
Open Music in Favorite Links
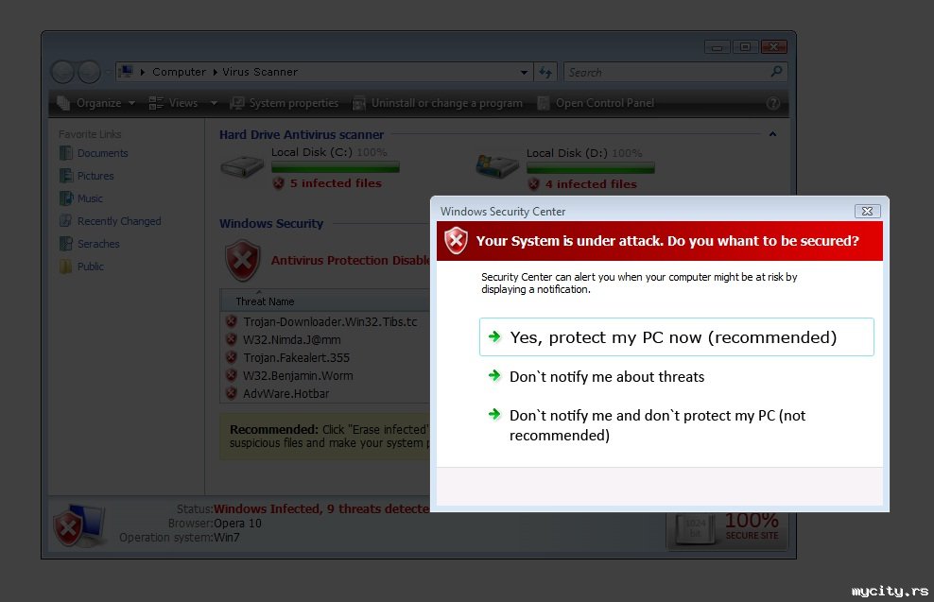click(x=81, y=198)
